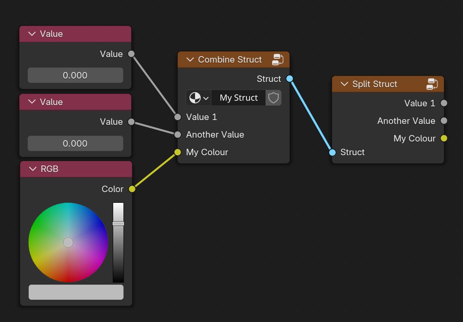Click the top Value node's 0.000 field
The image size is (463, 322).
(x=75, y=75)
